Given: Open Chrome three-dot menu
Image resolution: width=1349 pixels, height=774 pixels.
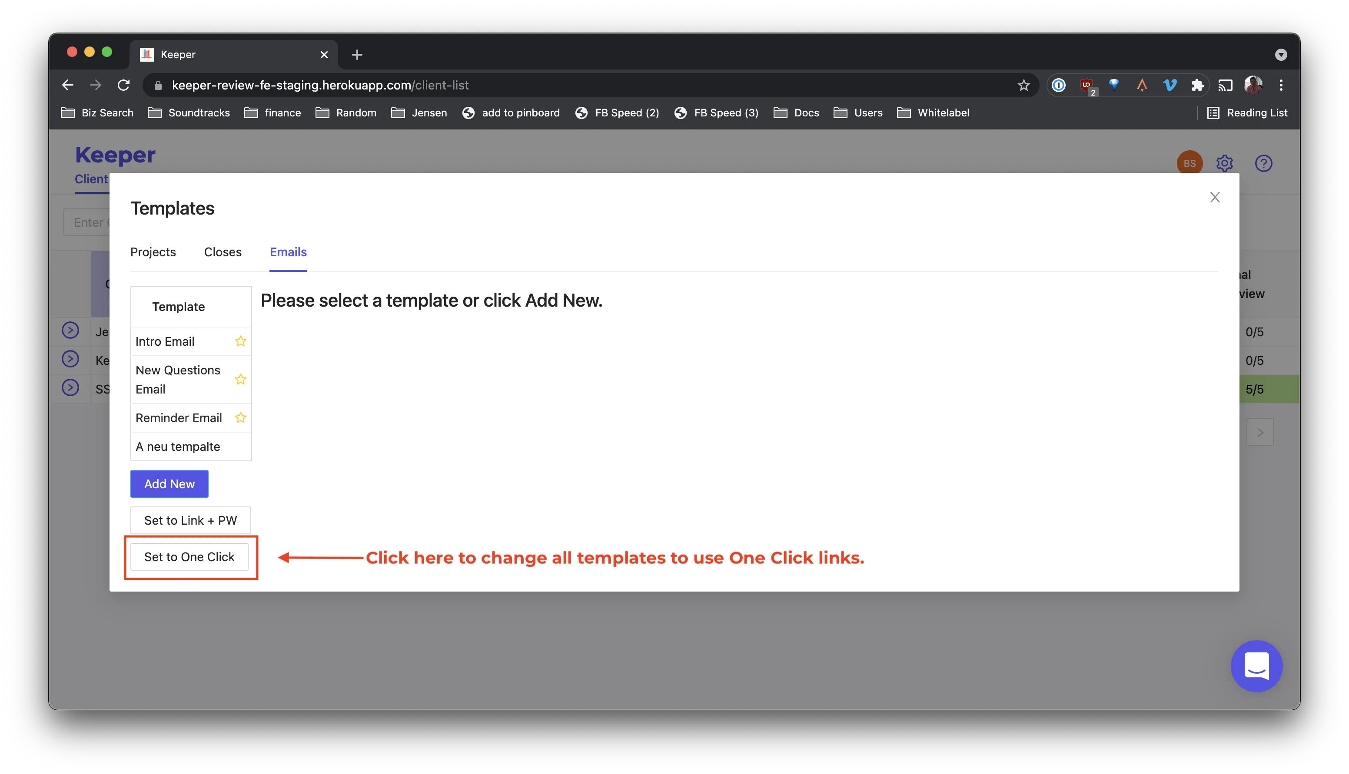Looking at the screenshot, I should tap(1281, 85).
